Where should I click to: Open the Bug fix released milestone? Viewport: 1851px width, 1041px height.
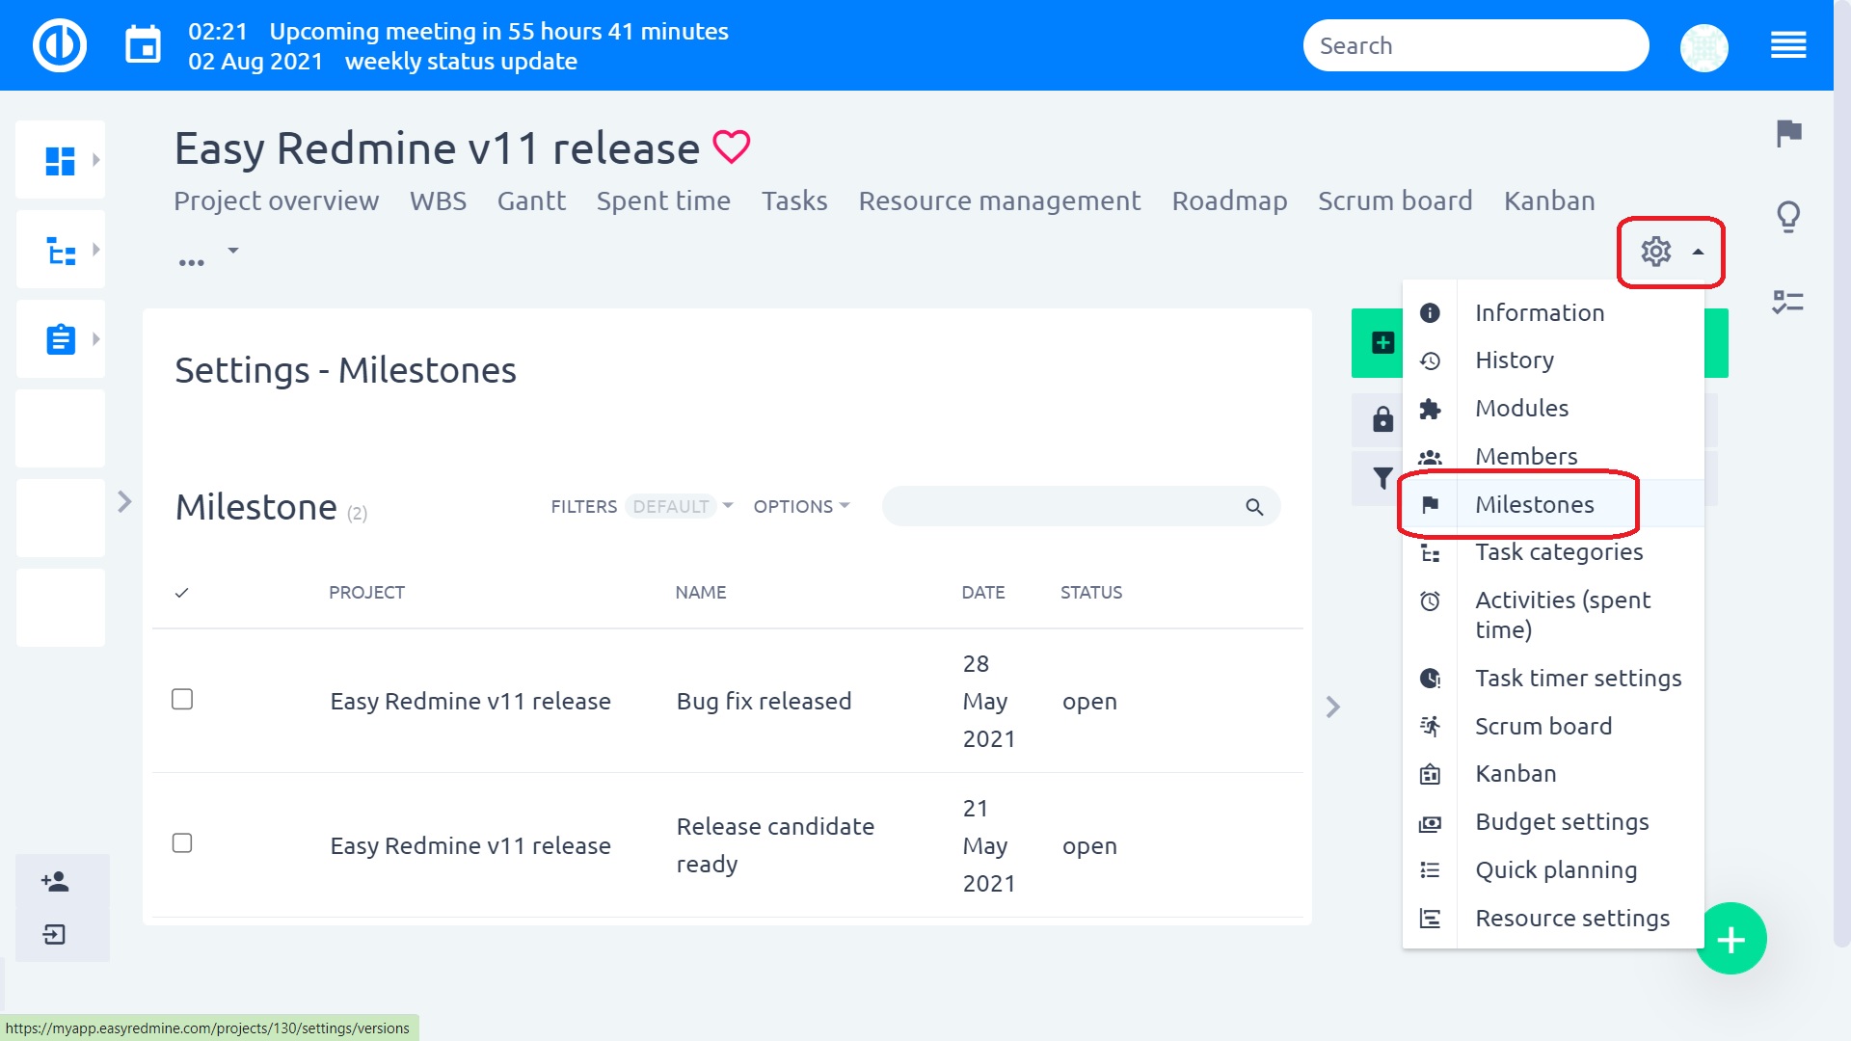pos(764,701)
